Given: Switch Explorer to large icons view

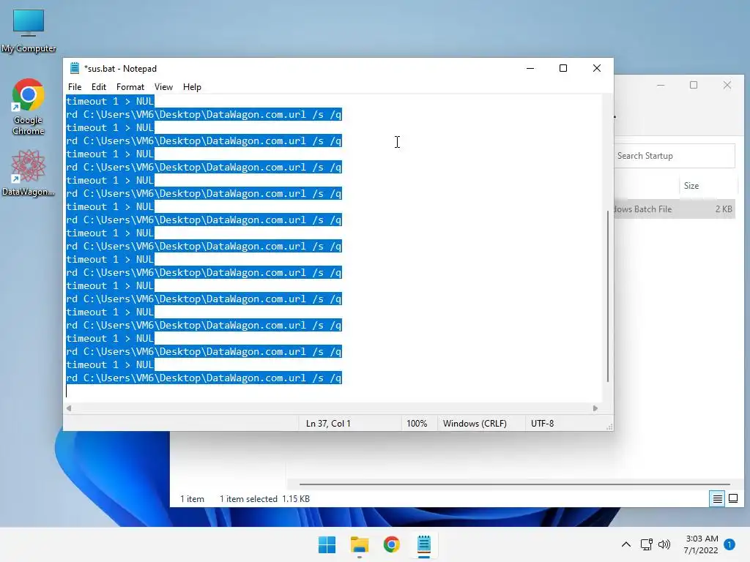Looking at the screenshot, I should (732, 499).
